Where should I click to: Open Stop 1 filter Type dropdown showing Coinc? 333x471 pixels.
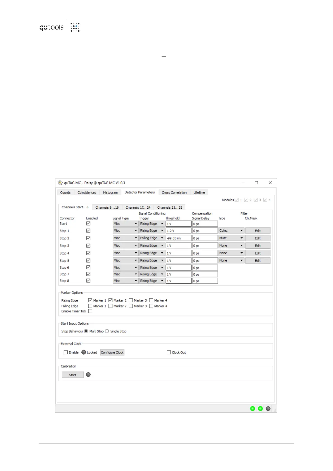232,231
